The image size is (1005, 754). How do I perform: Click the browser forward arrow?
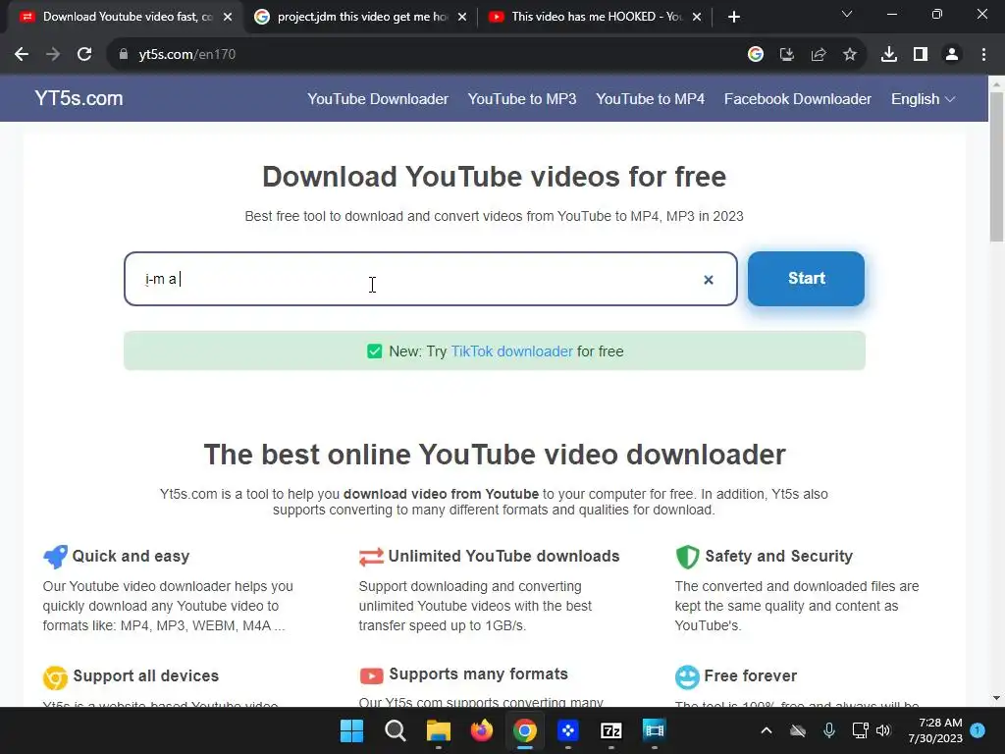tap(53, 55)
